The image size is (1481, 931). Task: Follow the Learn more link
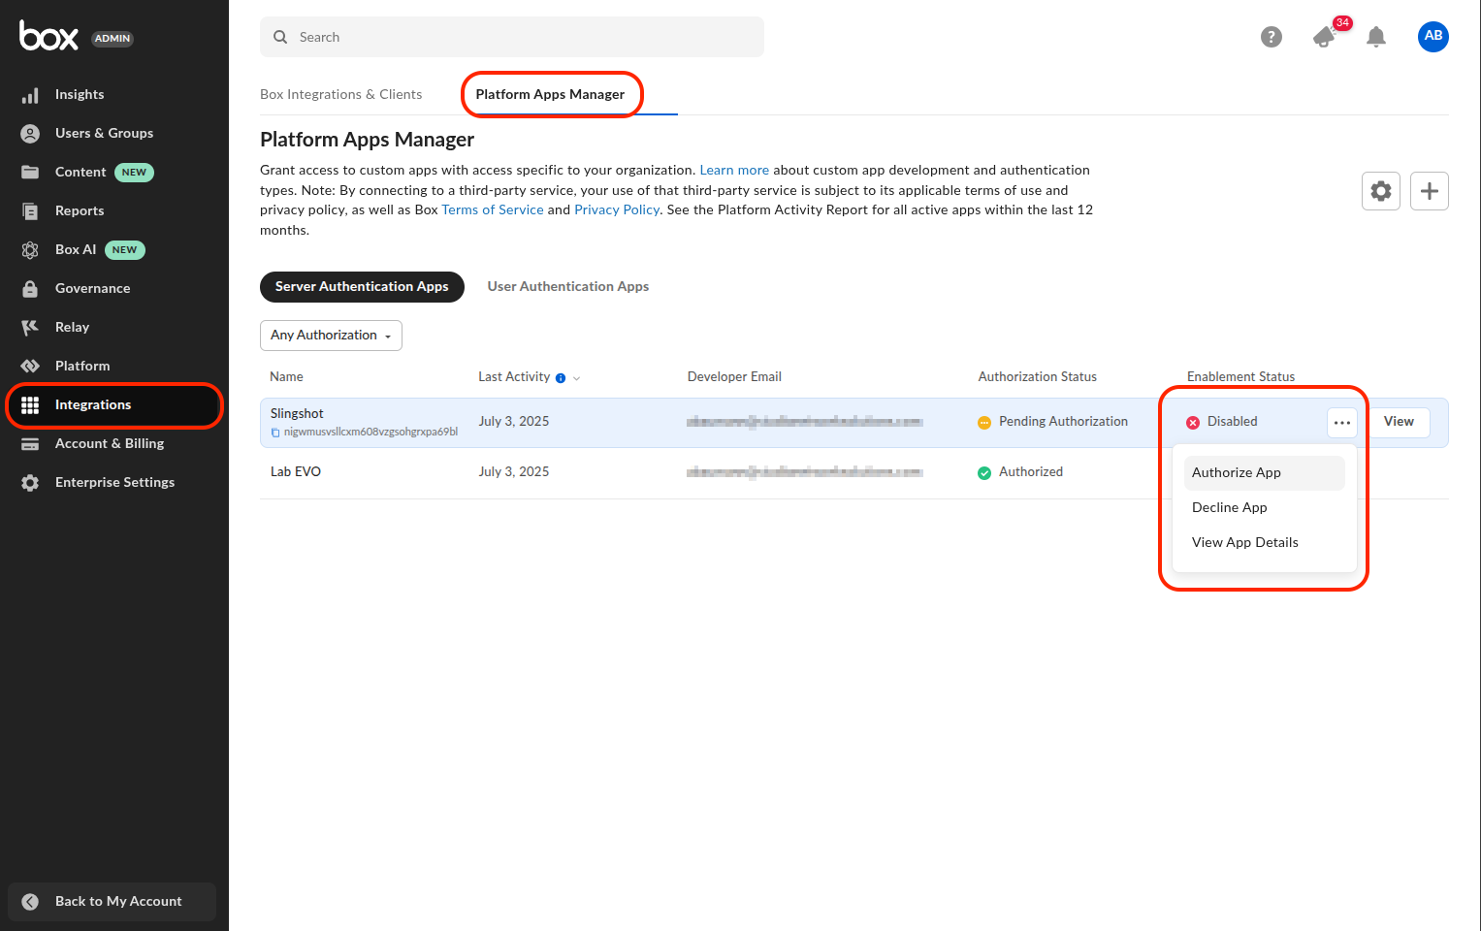(734, 170)
